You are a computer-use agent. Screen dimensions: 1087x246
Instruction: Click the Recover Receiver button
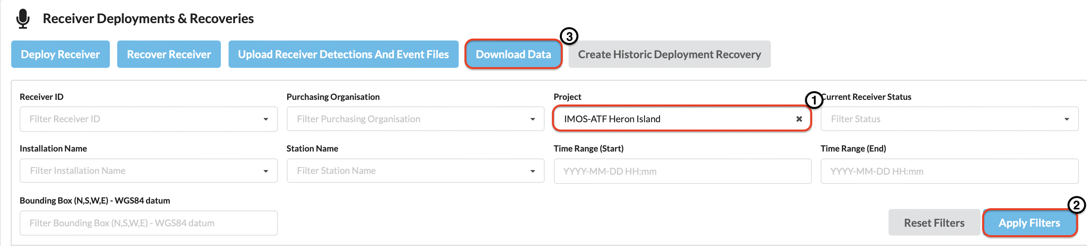point(169,54)
